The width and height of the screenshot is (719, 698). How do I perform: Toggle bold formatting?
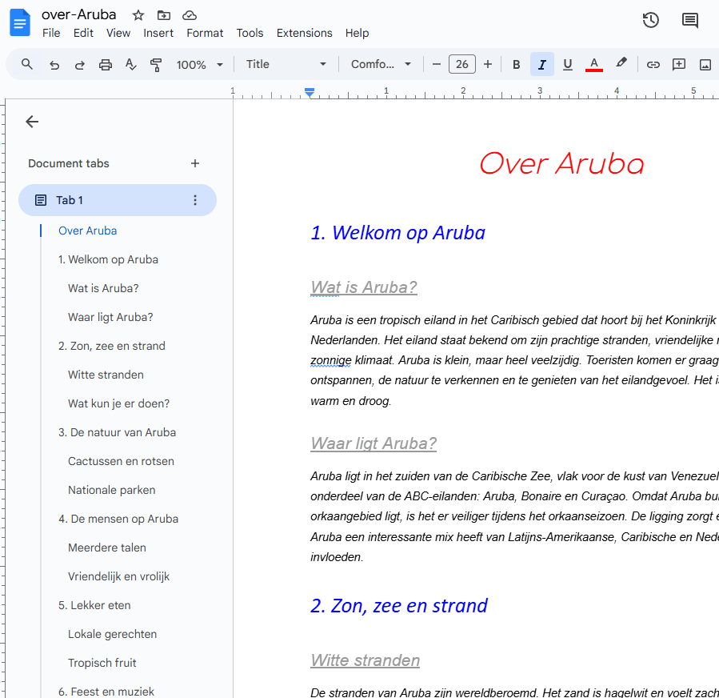[x=517, y=65]
